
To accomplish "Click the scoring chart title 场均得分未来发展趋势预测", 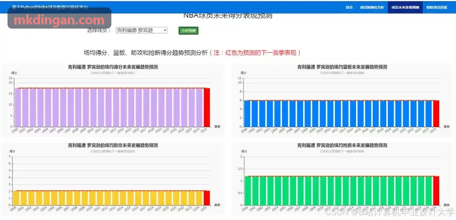I will 113,67.
